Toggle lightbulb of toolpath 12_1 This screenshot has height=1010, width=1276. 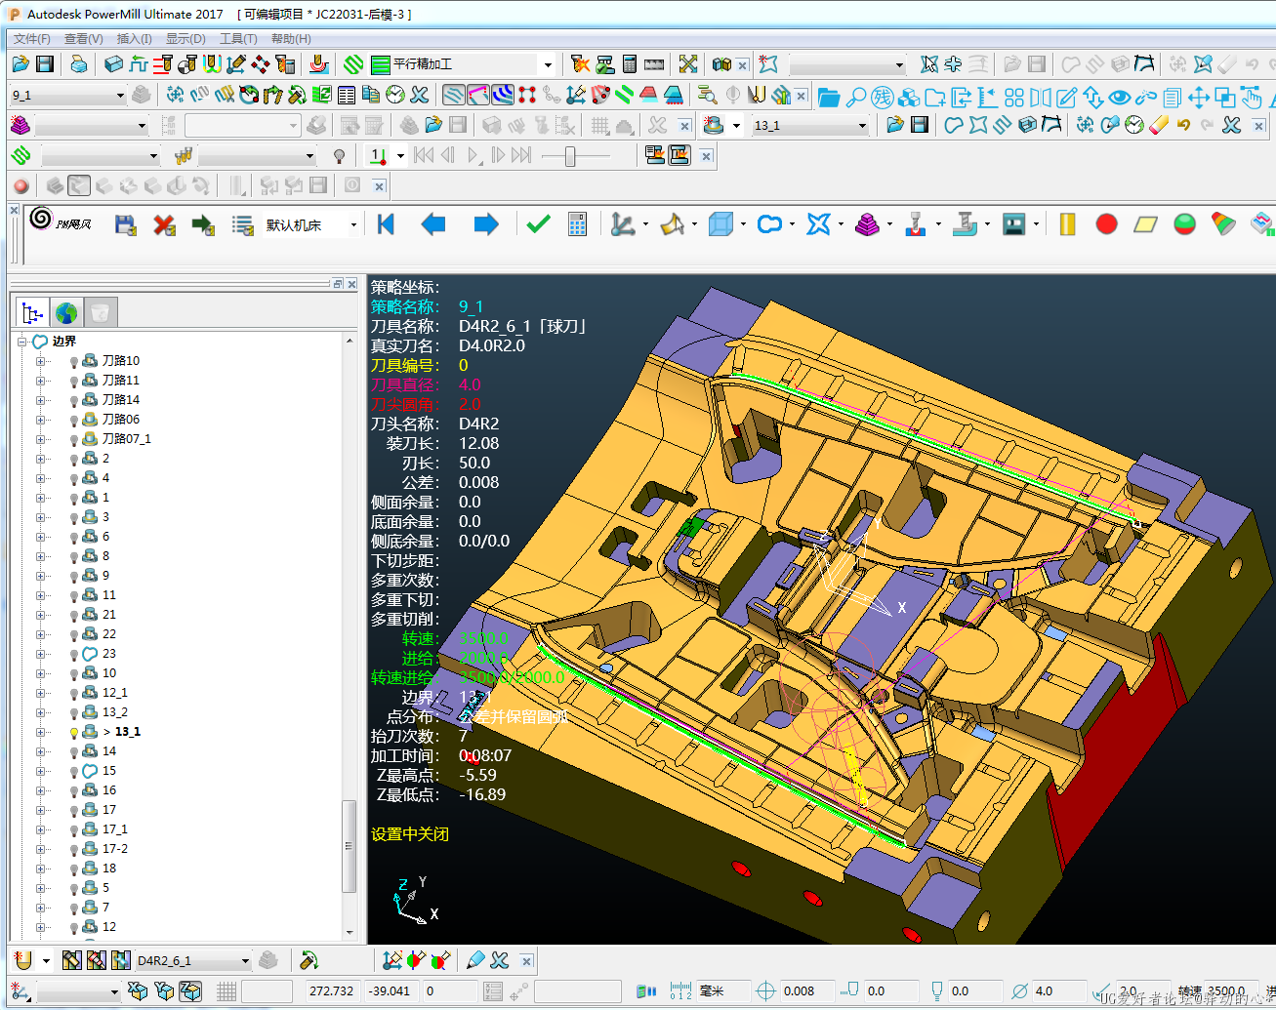[73, 693]
